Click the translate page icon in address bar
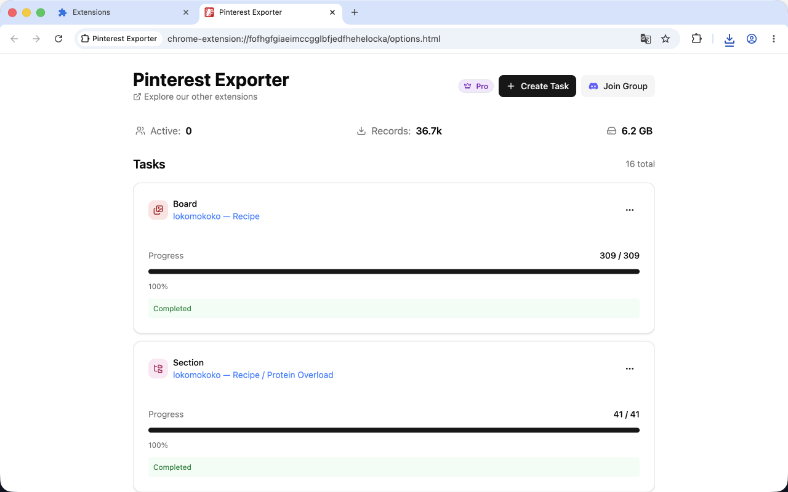The width and height of the screenshot is (788, 492). pyautogui.click(x=645, y=39)
